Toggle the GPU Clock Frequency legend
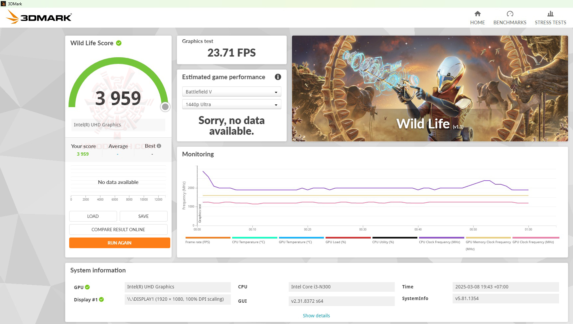Screen dimensions: 573x324 (x=536, y=240)
